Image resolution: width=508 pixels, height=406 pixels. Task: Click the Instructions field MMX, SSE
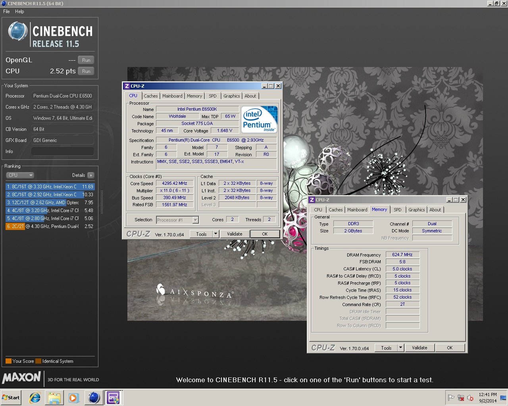click(x=216, y=163)
